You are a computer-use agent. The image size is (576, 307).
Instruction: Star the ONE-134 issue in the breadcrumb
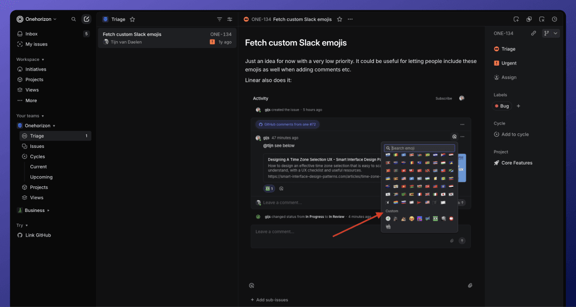(x=340, y=19)
